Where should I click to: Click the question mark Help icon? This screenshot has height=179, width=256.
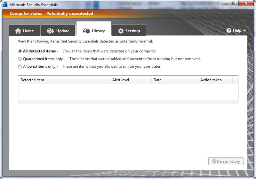pos(229,30)
